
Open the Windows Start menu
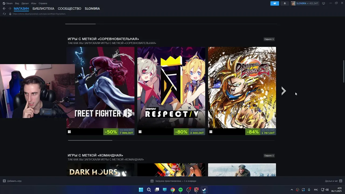[141, 190]
